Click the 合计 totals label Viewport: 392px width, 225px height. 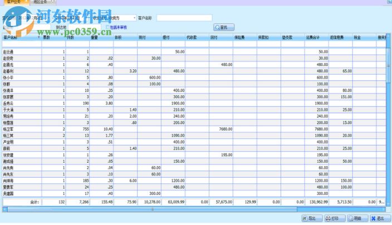pos(35,202)
